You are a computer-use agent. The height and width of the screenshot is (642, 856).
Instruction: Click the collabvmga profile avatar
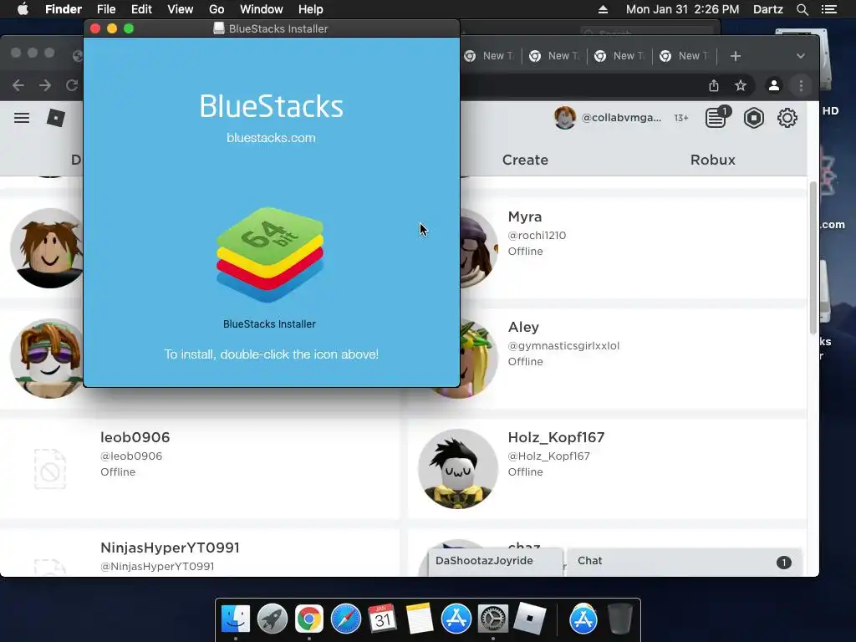[564, 117]
